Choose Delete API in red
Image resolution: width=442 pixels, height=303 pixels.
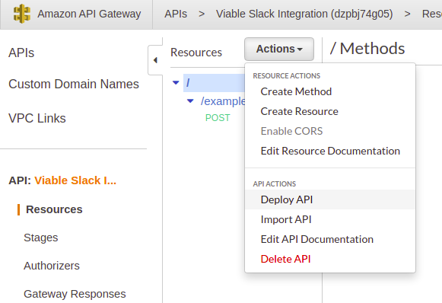click(330, 259)
